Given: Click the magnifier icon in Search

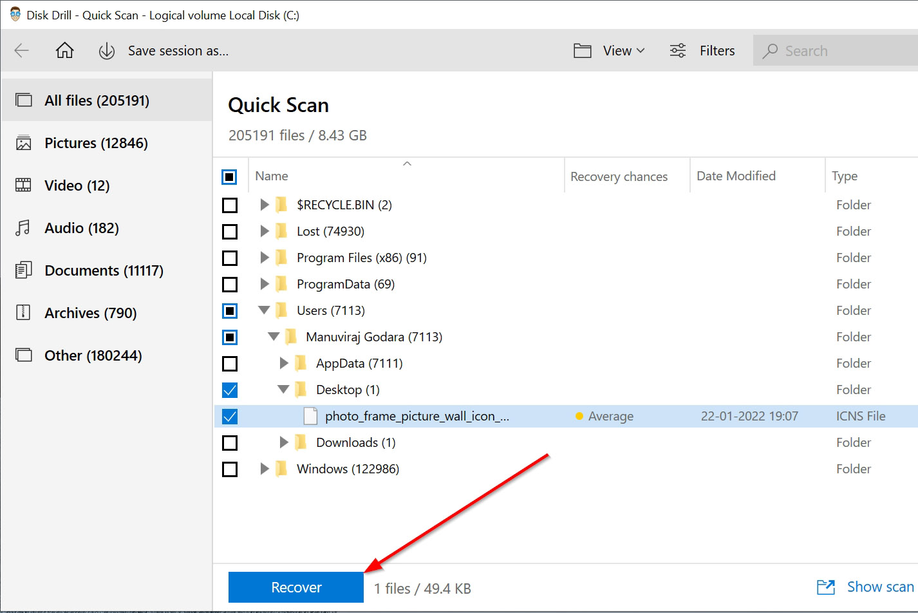Looking at the screenshot, I should [x=770, y=51].
